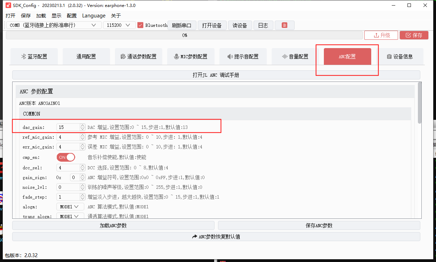Viewport: 436px width, 262px height.
Task: Click the 升级 upload button
Action: [x=382, y=35]
